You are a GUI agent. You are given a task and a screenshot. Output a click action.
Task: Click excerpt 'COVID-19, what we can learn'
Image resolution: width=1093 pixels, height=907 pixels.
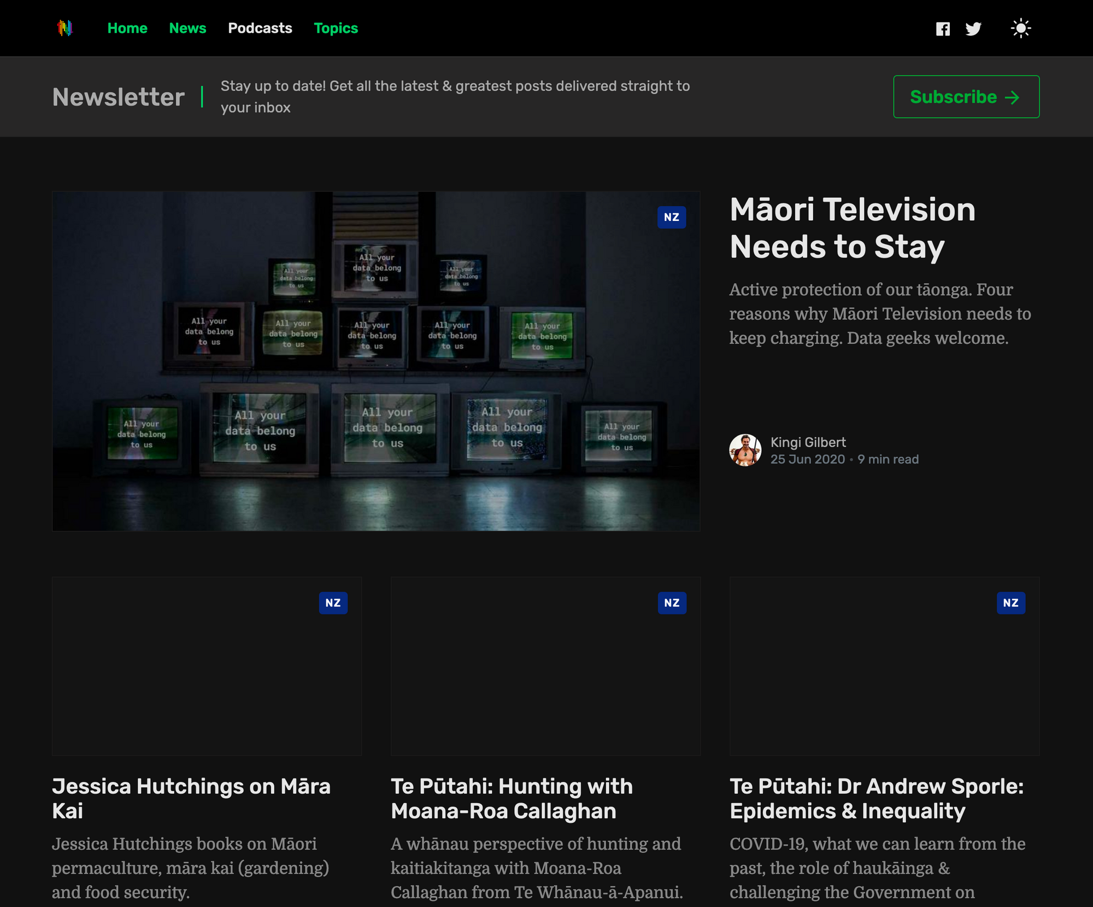[x=878, y=868]
